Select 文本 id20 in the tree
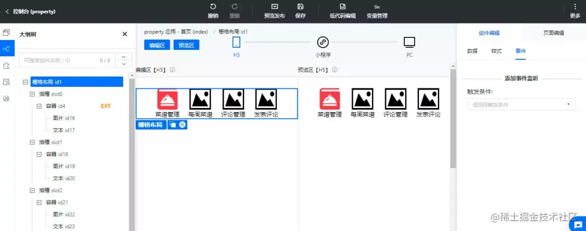The width and height of the screenshot is (586, 231). (64, 178)
